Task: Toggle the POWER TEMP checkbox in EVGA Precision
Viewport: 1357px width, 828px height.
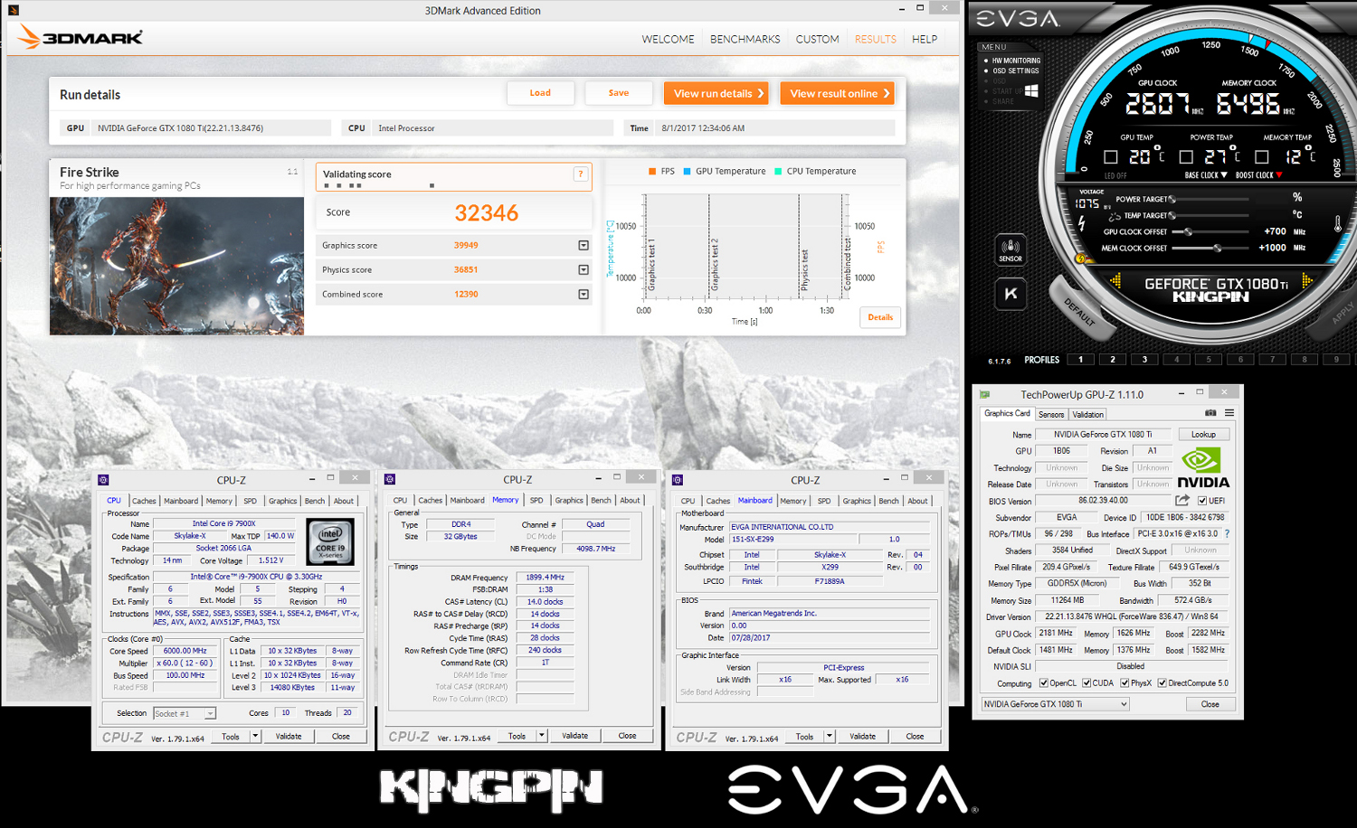Action: [1186, 157]
